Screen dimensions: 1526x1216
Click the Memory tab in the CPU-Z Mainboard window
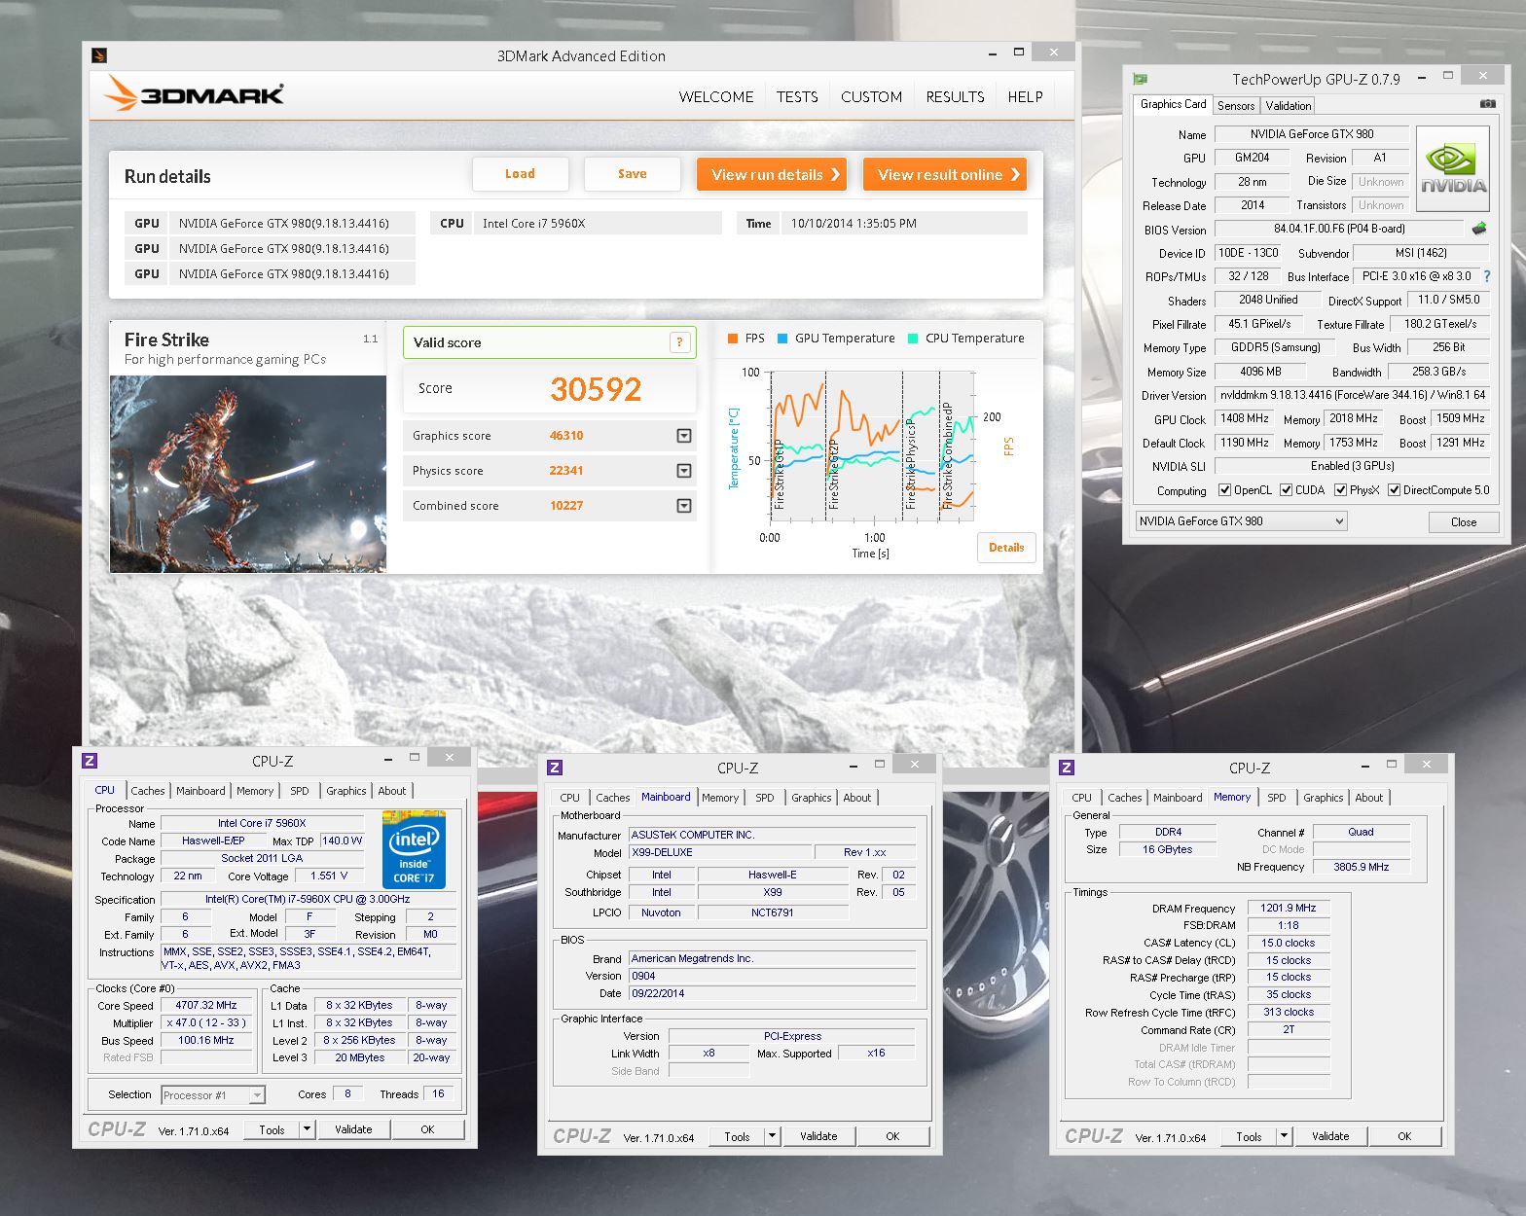(720, 798)
